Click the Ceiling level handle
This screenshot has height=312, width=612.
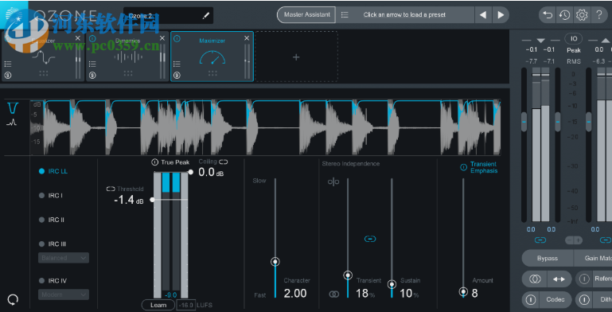tap(191, 172)
